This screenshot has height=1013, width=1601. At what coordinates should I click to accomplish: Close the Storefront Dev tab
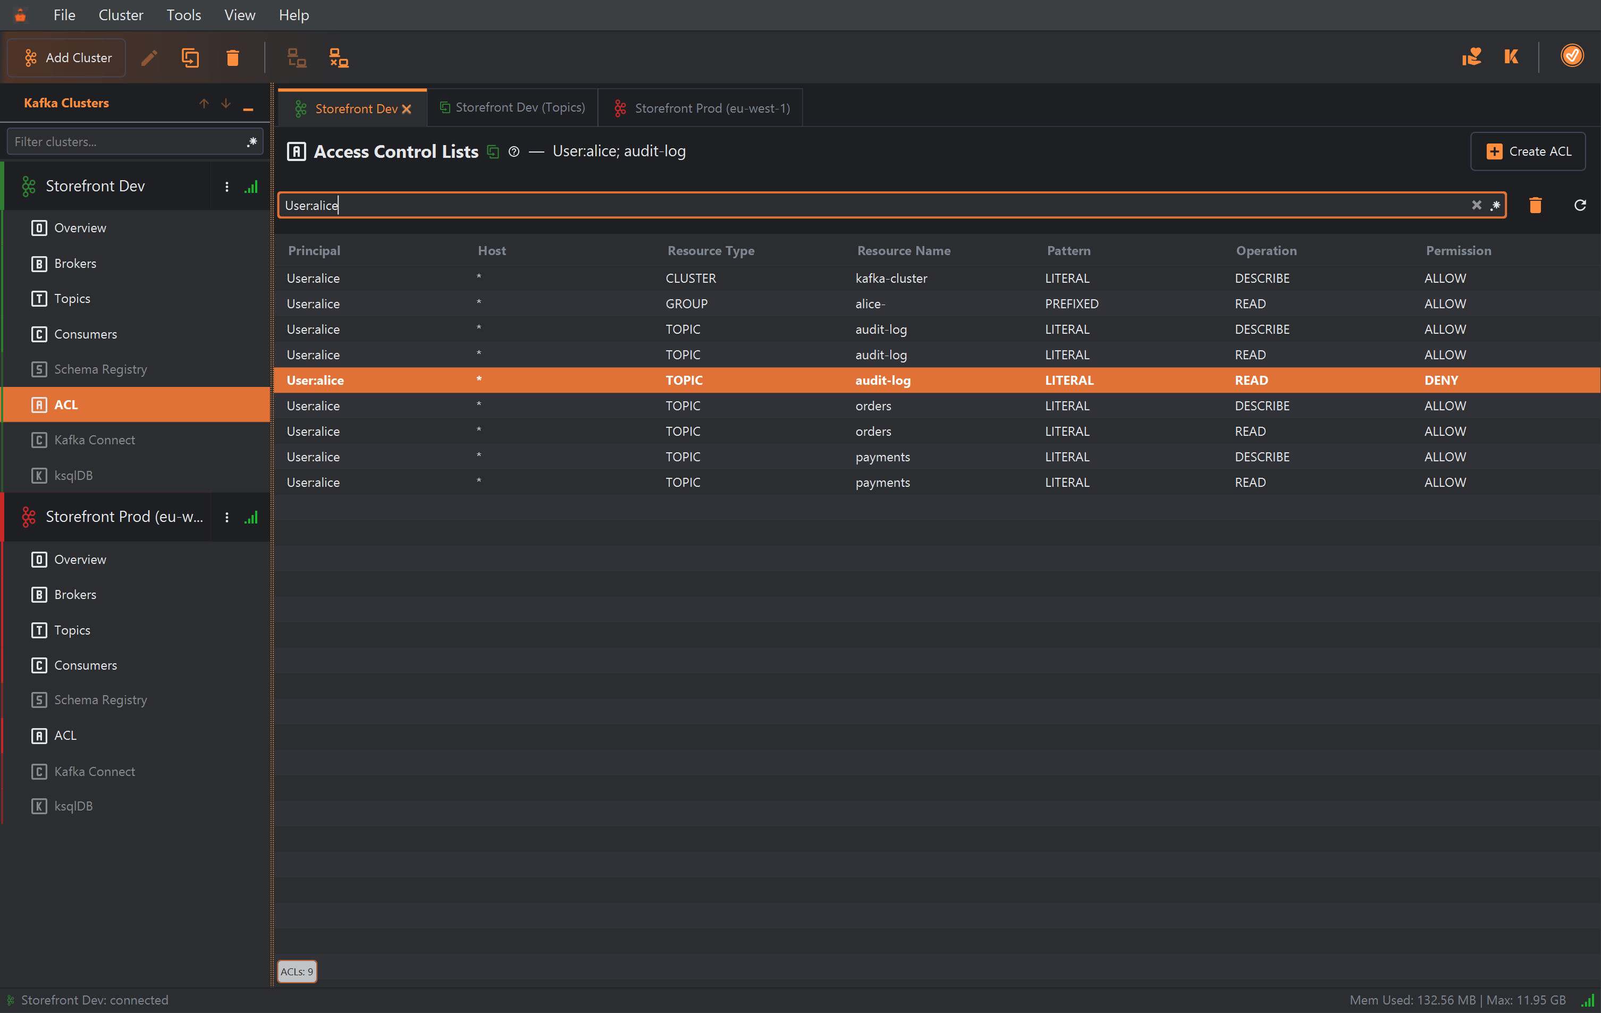[x=406, y=109]
